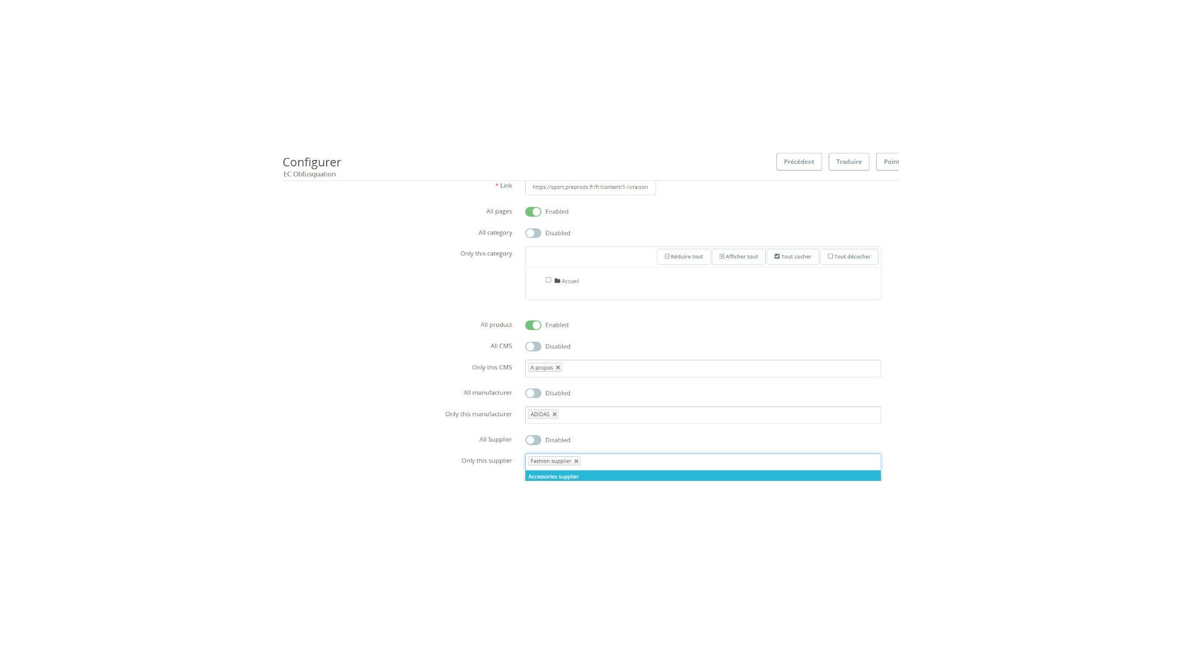1182x665 pixels.
Task: Disable the All pages toggle
Action: pyautogui.click(x=533, y=212)
